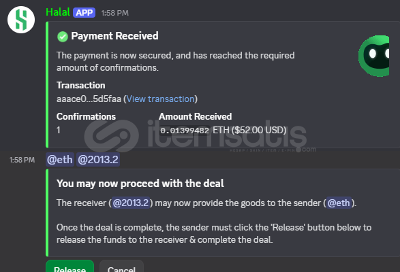The height and width of the screenshot is (272, 400).
Task: Click the green Release button
Action: [70, 266]
